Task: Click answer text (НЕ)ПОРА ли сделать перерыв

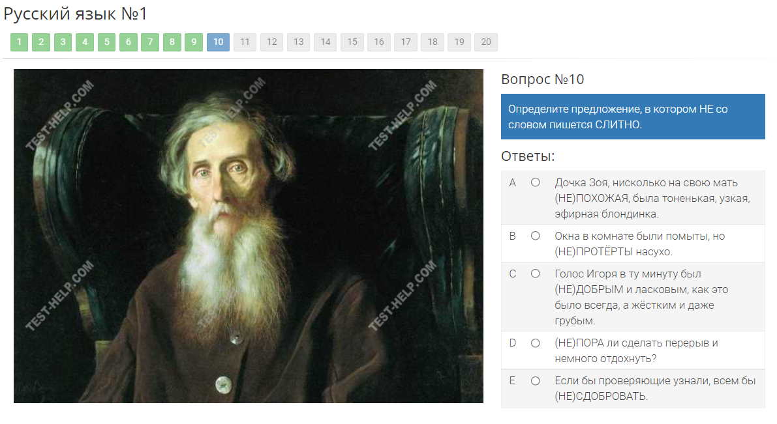Action: [x=636, y=351]
